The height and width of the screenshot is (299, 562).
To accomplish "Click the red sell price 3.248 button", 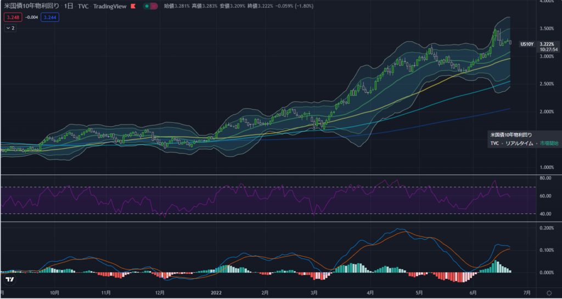I will 12,17.
